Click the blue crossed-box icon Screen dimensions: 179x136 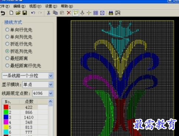pyautogui.click(x=102, y=13)
